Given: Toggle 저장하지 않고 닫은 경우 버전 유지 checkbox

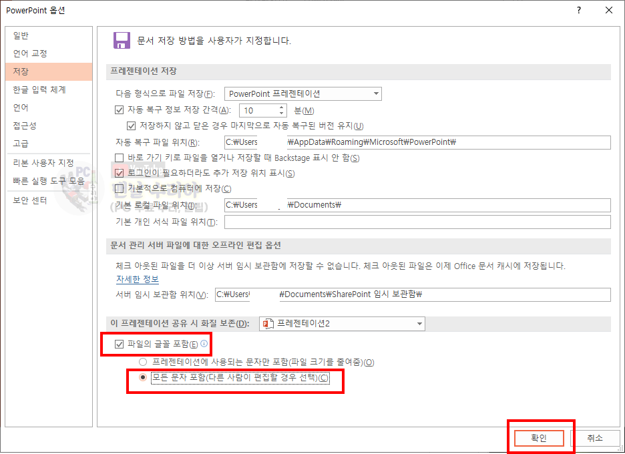Looking at the screenshot, I should point(131,126).
